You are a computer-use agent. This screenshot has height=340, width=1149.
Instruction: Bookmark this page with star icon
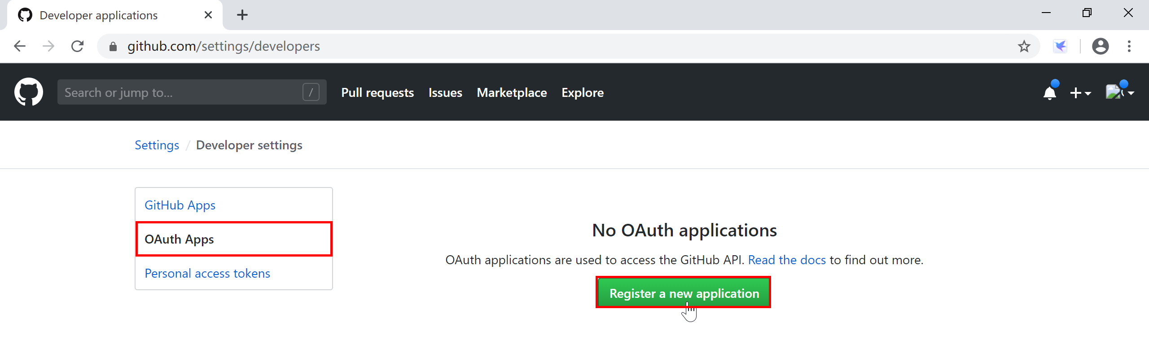(1024, 46)
